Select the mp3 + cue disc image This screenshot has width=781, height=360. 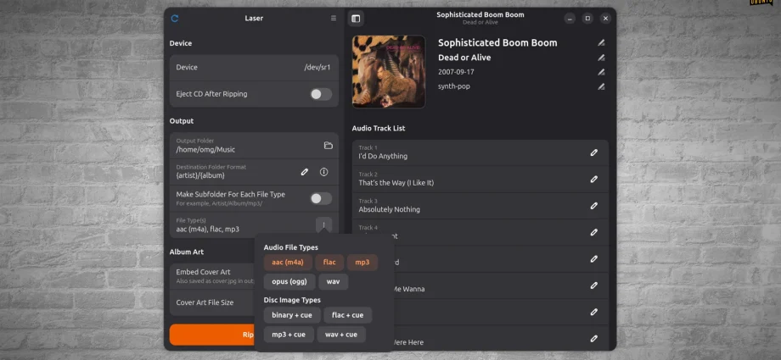pos(289,334)
